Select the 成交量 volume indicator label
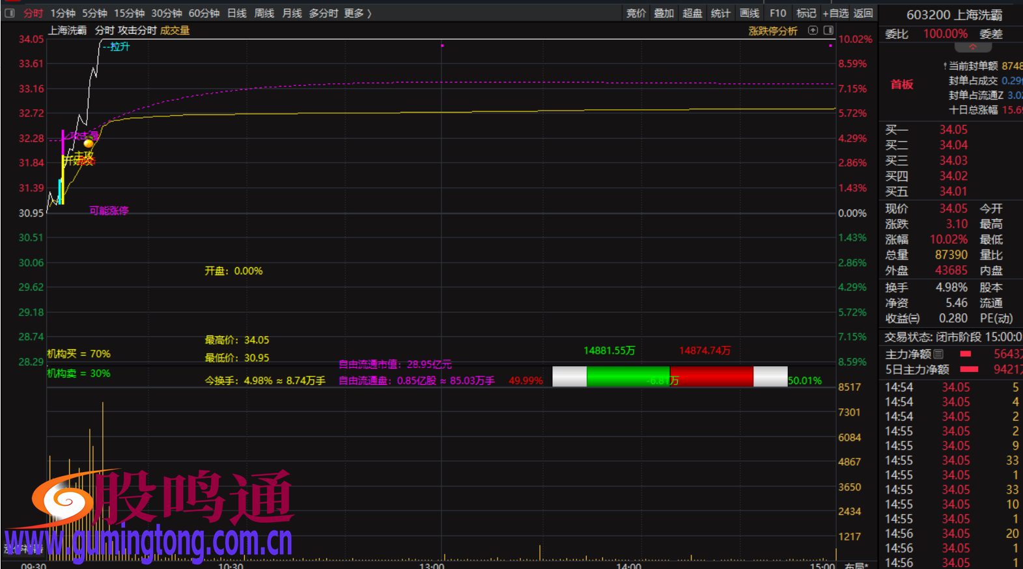The height and width of the screenshot is (569, 1023). (175, 31)
